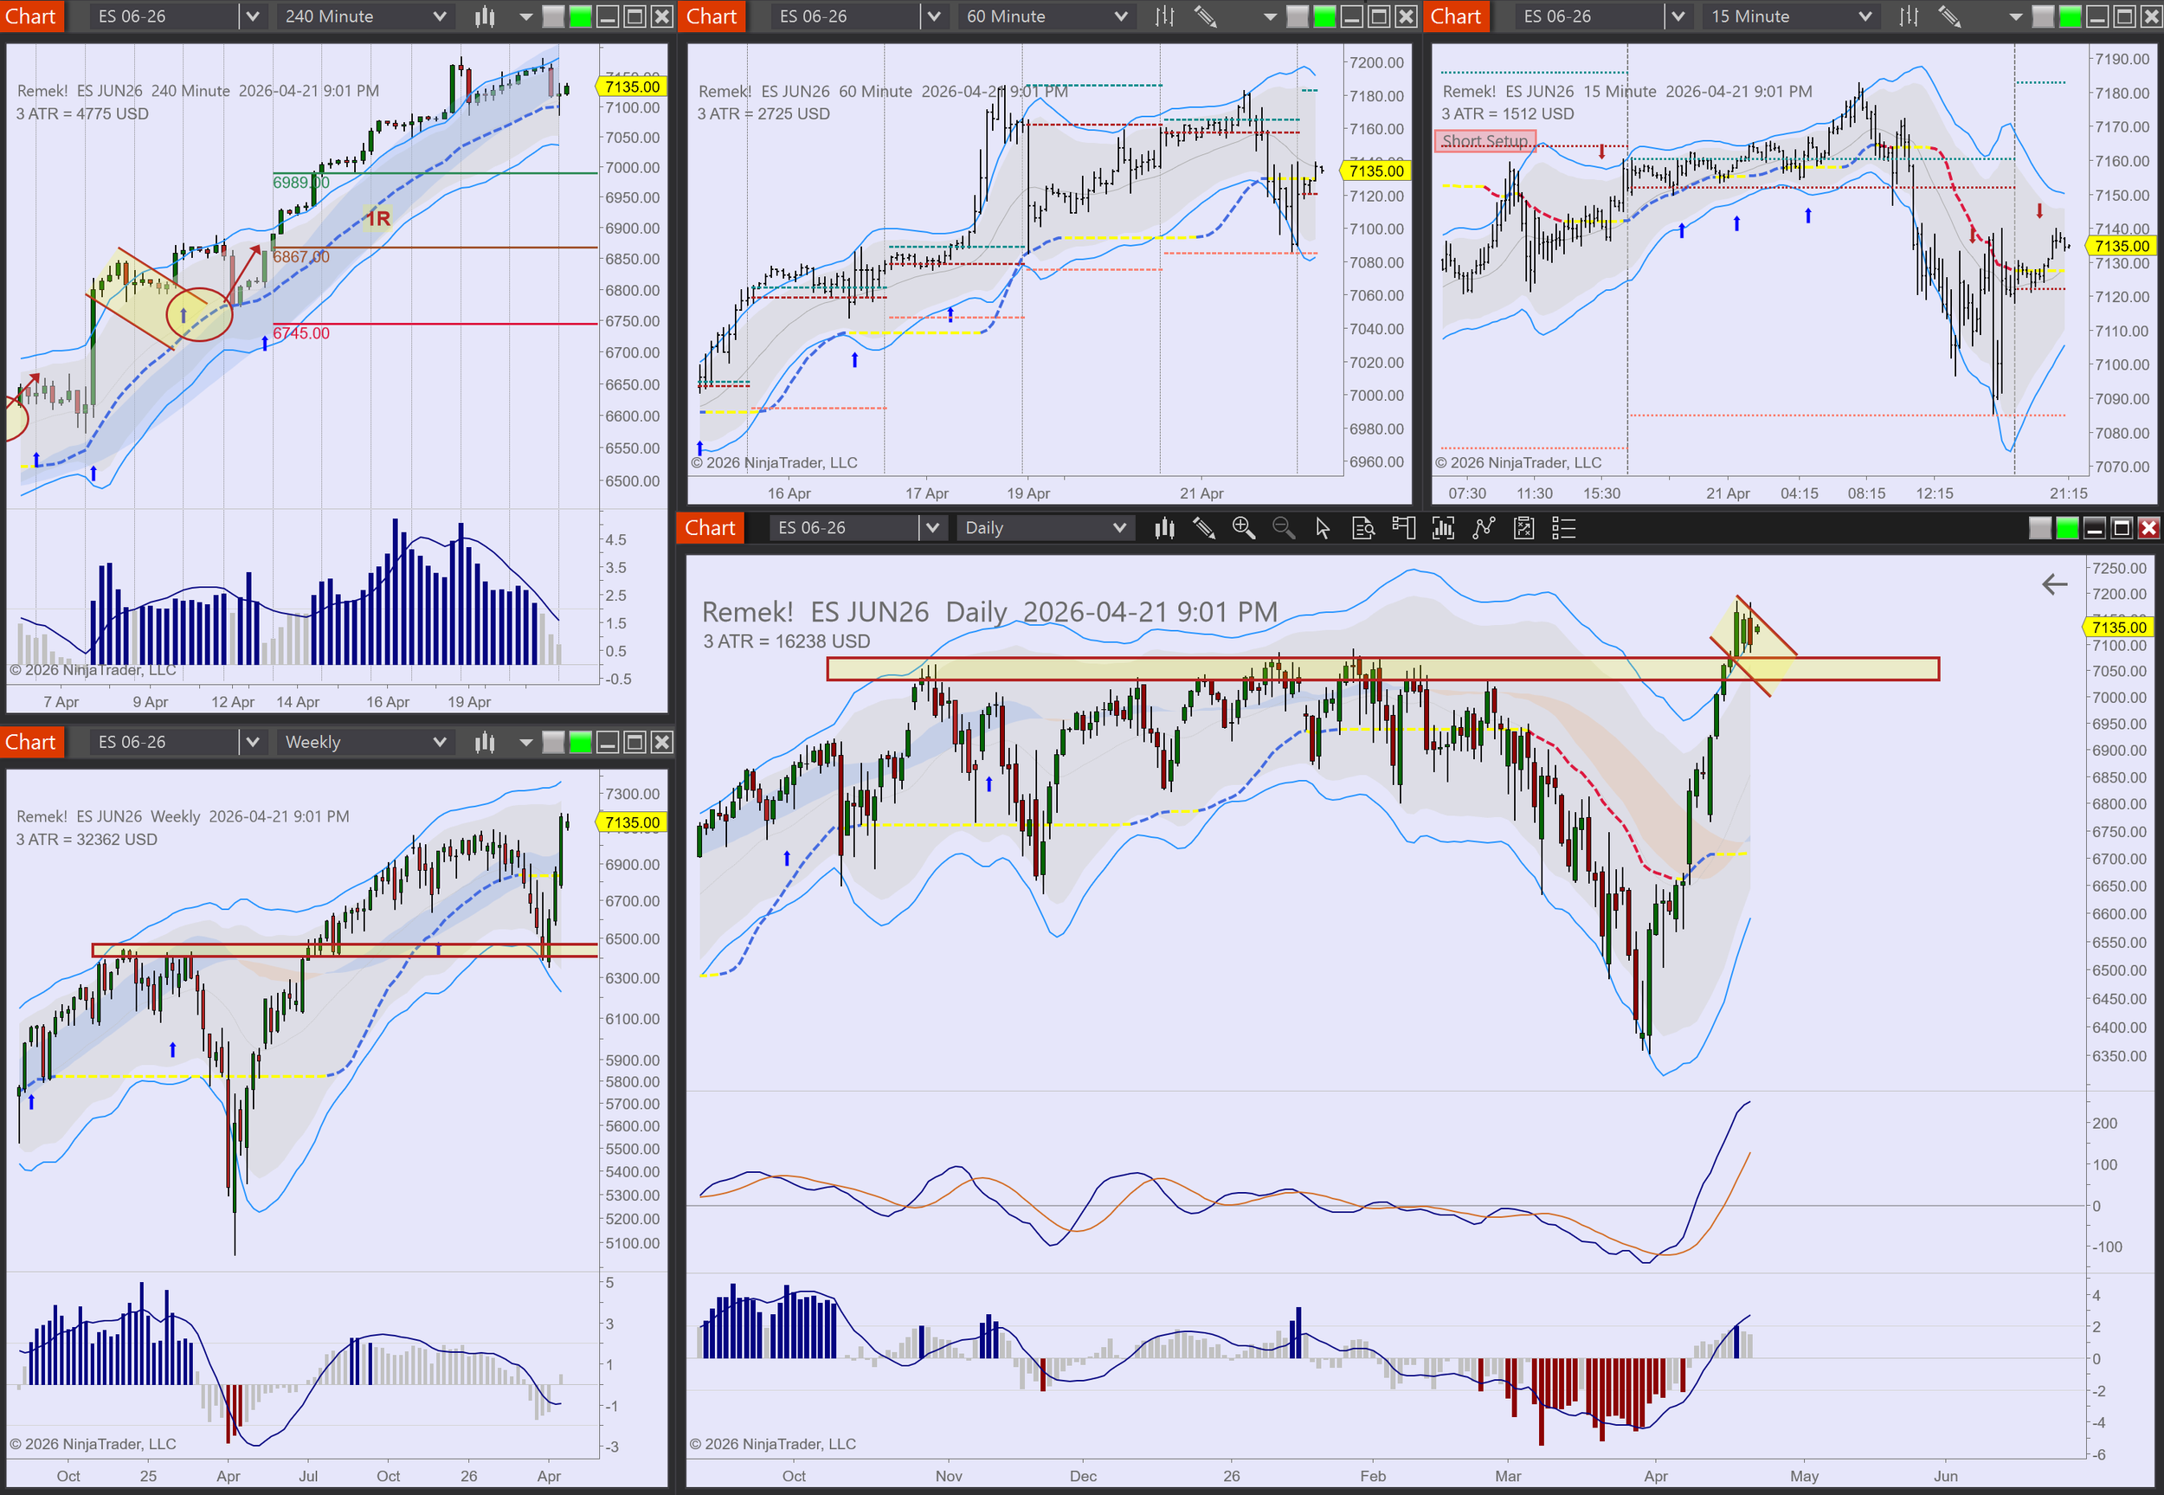Open the 240 Minute interval dropdown
This screenshot has width=2164, height=1495.
coord(438,16)
